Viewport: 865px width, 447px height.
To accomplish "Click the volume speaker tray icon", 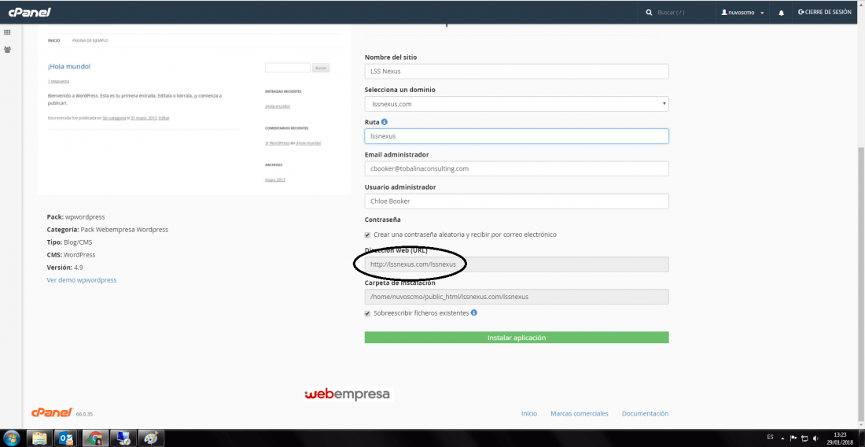I will coord(815,438).
